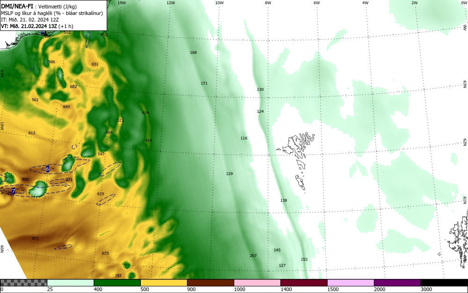Pick the pink 1000–1400 legend swatch

pyautogui.click(x=257, y=283)
